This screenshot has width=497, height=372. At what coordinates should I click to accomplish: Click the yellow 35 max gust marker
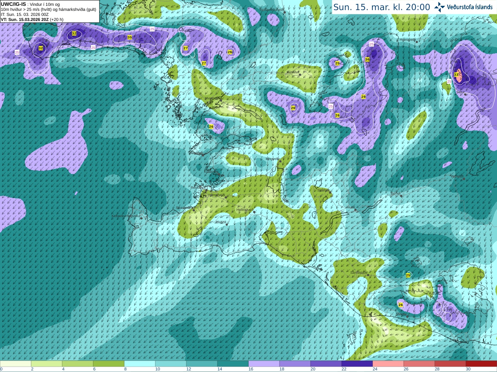129,37
